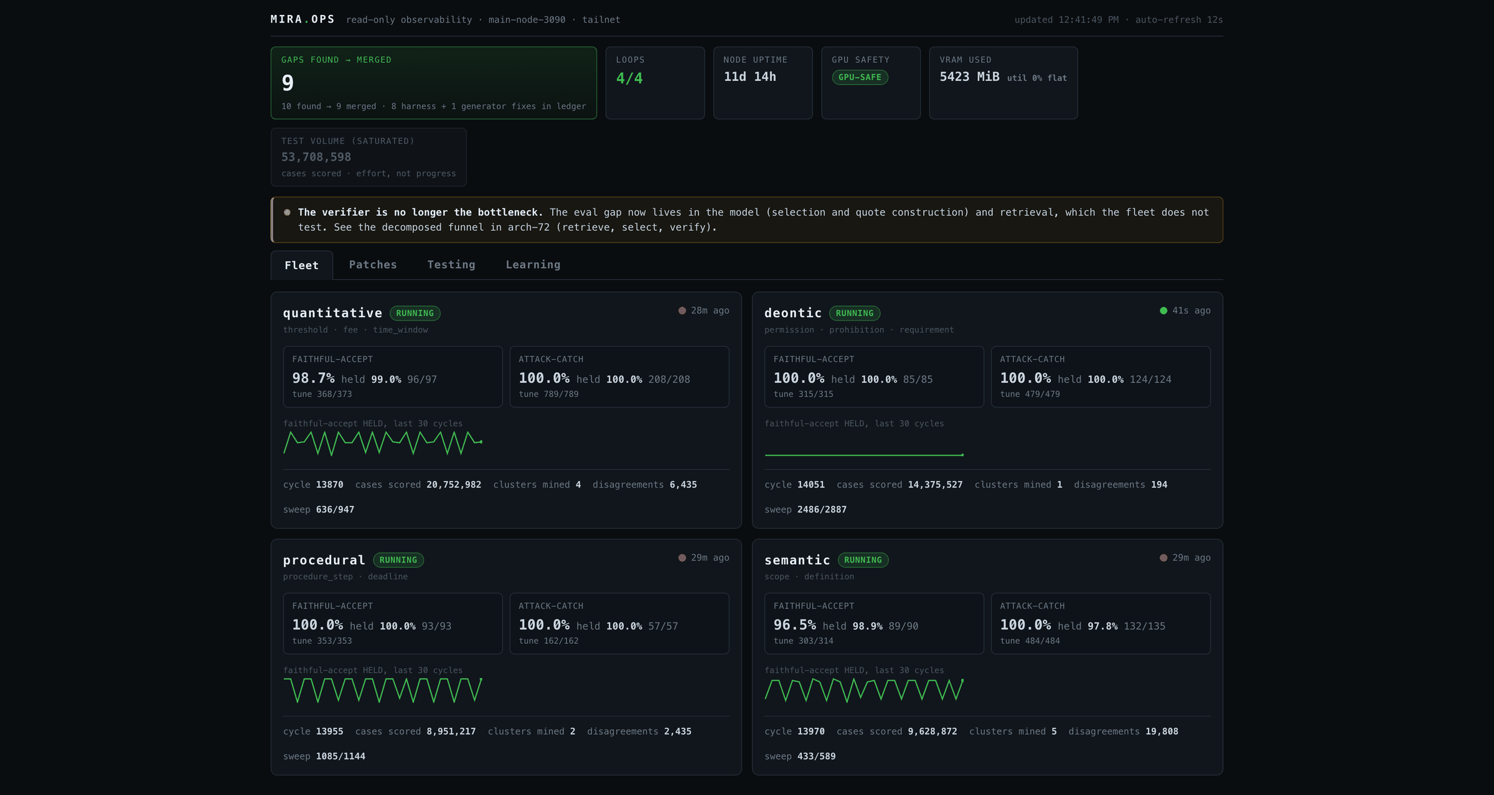This screenshot has width=1494, height=795.
Task: Click quantitative threshold · fee · time_window subtitle
Action: (x=355, y=330)
